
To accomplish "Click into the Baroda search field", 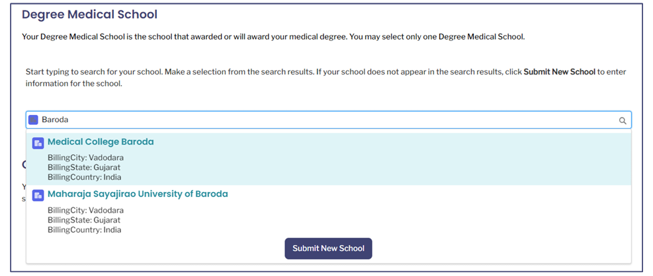I will [329, 120].
